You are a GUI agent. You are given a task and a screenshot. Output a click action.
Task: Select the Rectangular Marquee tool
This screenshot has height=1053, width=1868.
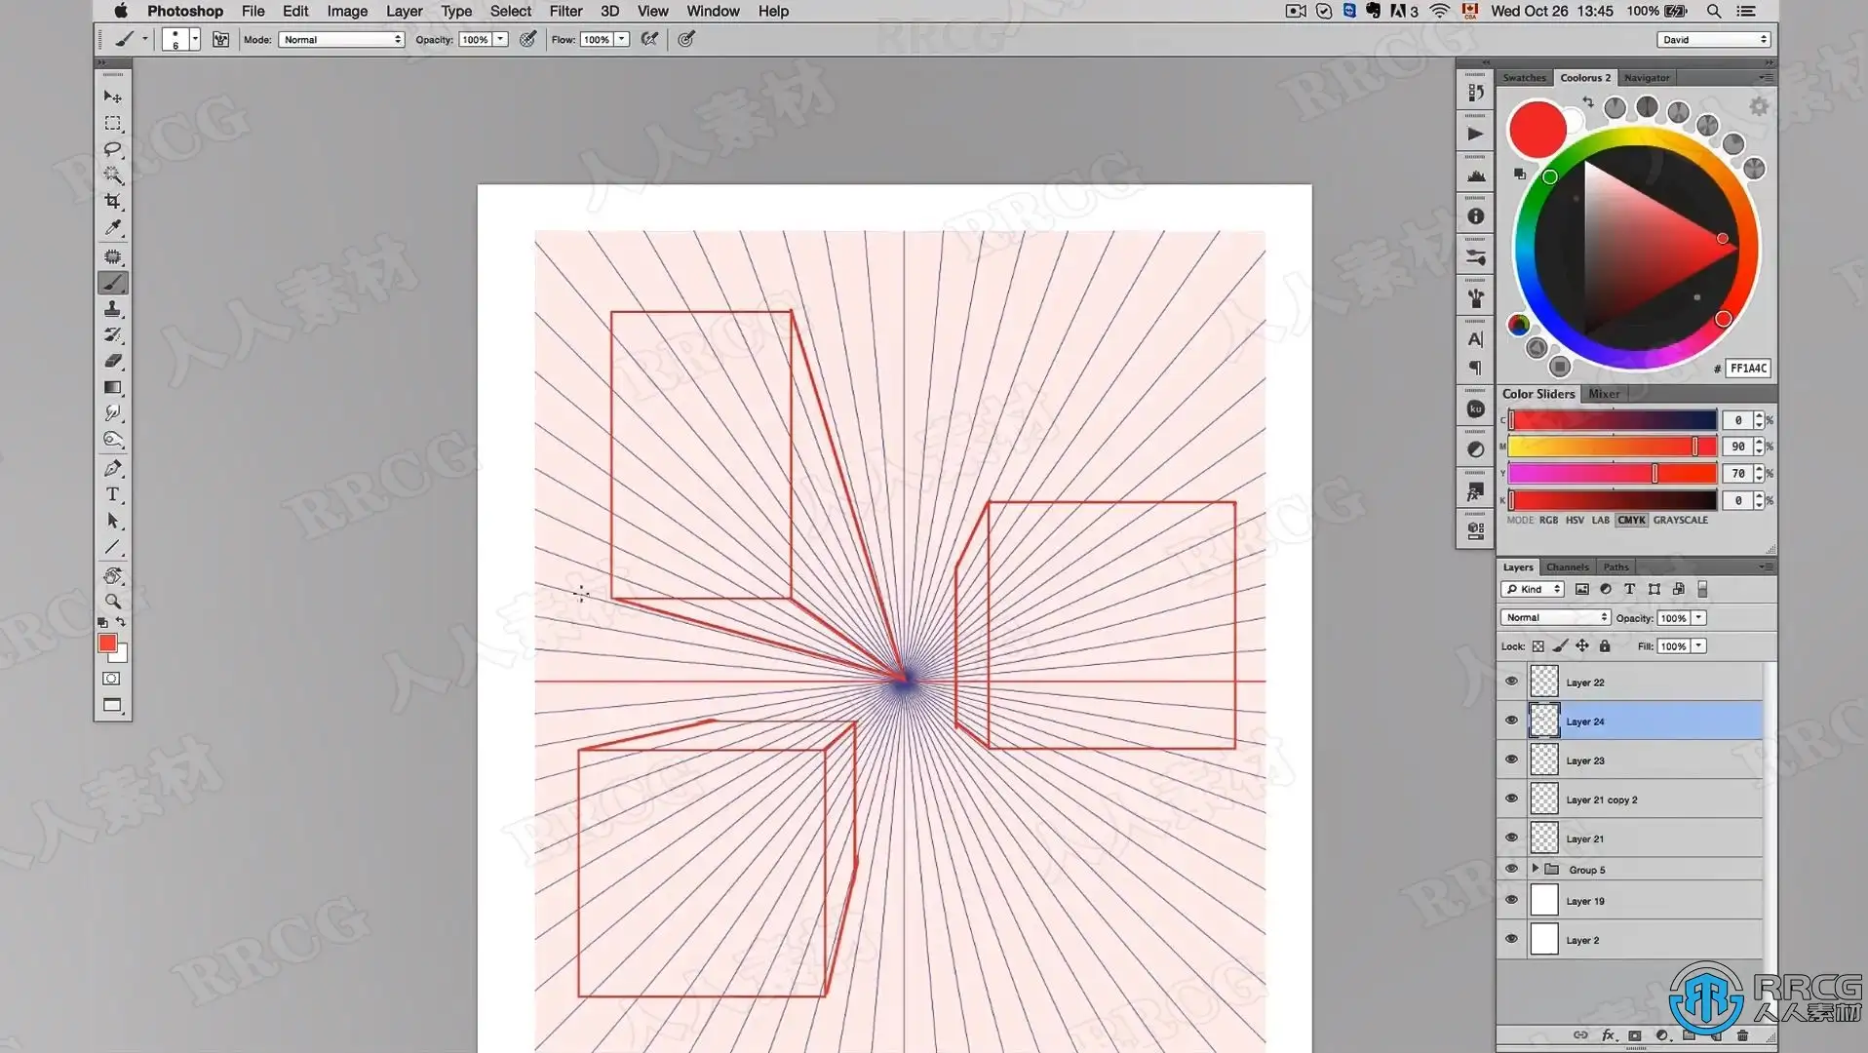(x=113, y=124)
